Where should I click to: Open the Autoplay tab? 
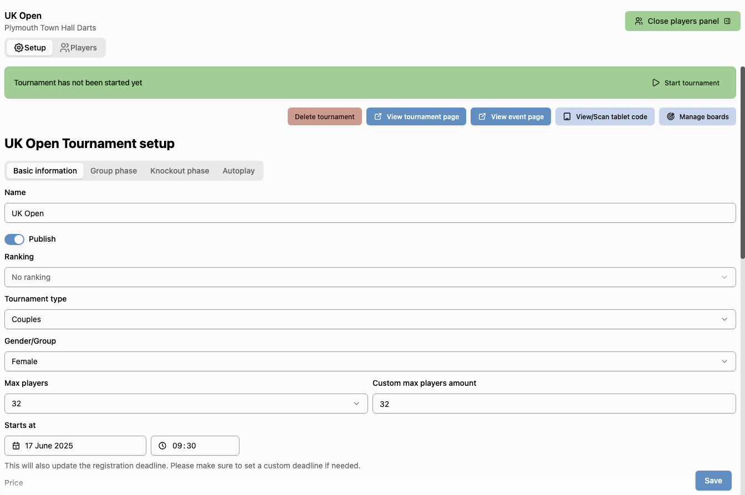[239, 171]
